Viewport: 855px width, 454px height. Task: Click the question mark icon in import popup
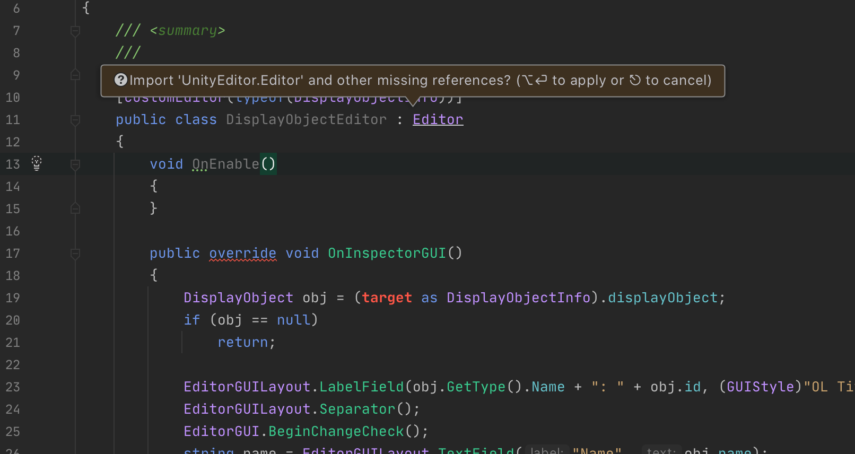(121, 80)
